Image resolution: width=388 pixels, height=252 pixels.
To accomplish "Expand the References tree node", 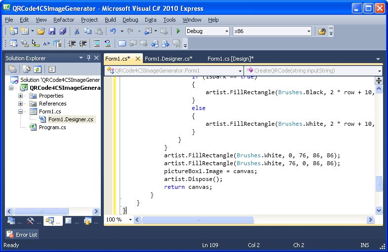I will 21,104.
